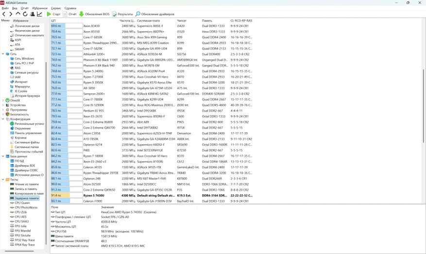This screenshot has height=254, width=426.
Task: Select CPU Queen benchmark
Action: tap(22, 203)
